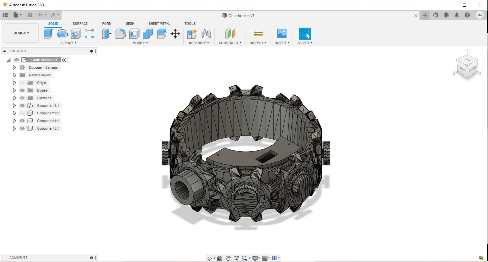
Task: Expand the Bodies folder
Action: click(x=14, y=90)
